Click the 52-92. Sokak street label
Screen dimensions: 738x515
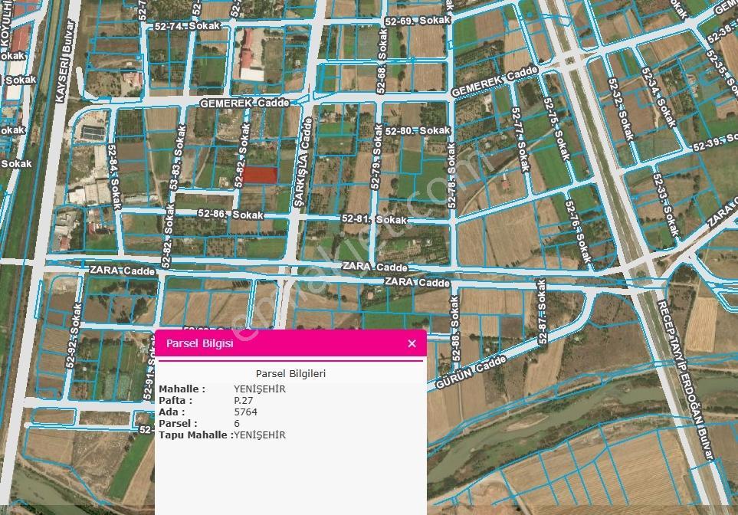coord(74,335)
